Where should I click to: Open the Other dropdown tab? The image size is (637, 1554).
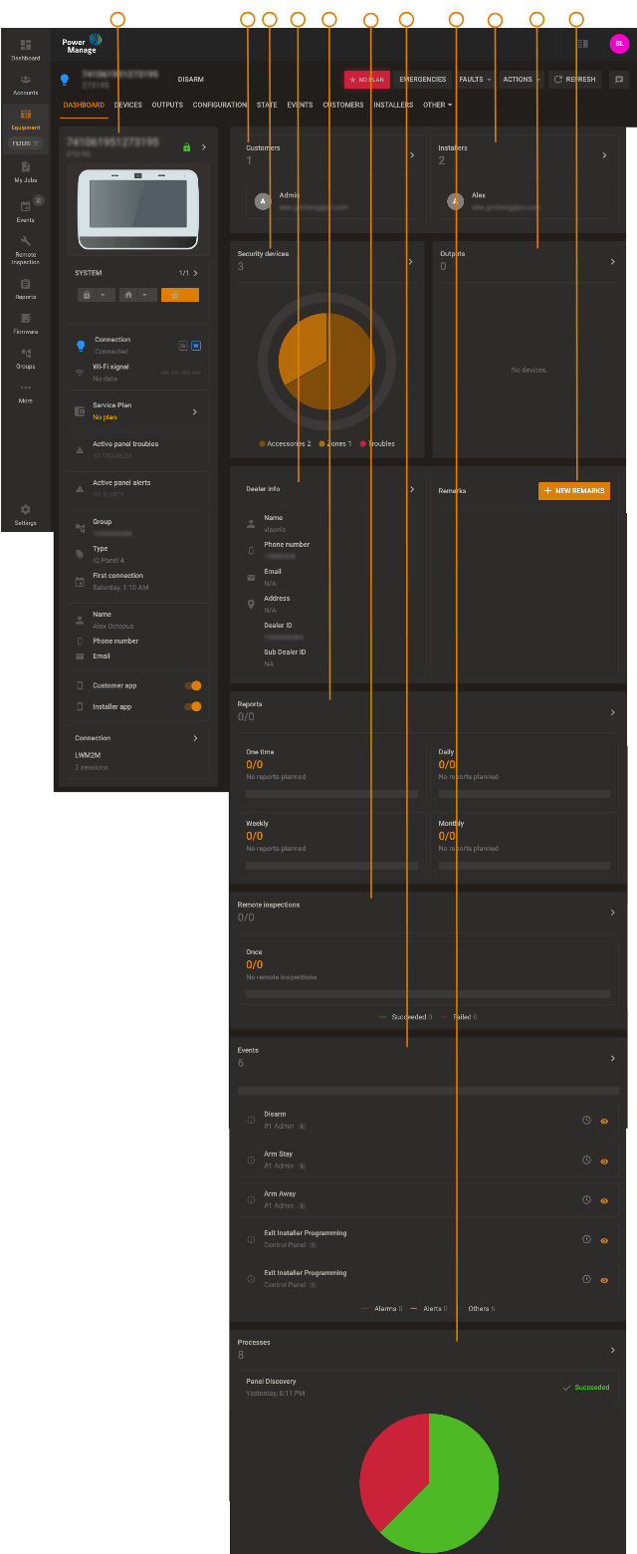click(x=437, y=105)
